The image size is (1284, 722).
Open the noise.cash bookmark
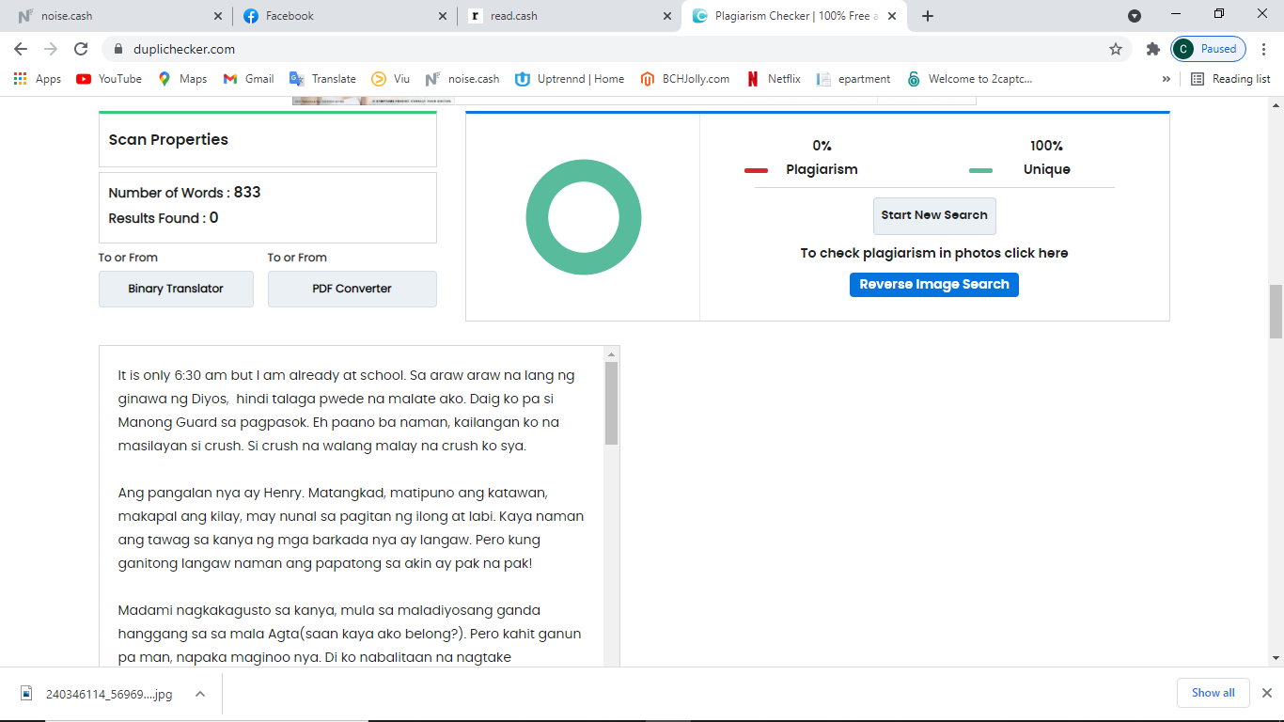pyautogui.click(x=462, y=79)
